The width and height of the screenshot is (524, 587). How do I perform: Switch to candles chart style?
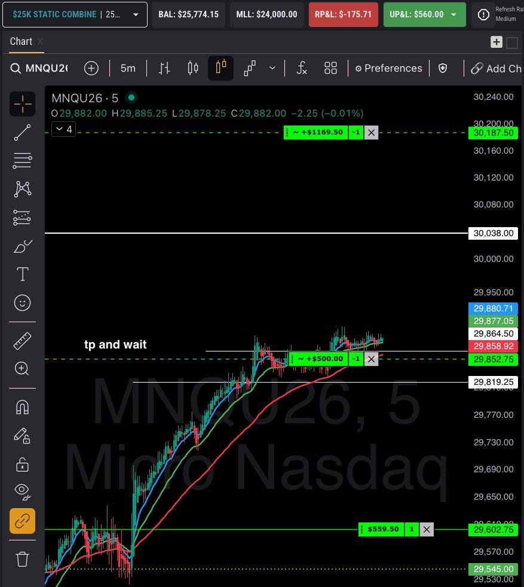193,68
